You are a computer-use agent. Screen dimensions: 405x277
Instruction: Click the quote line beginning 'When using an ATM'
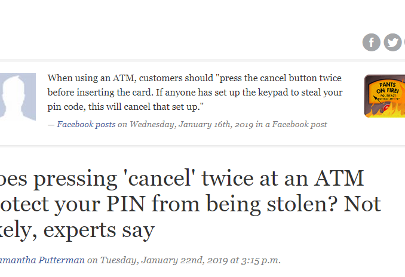(x=195, y=78)
